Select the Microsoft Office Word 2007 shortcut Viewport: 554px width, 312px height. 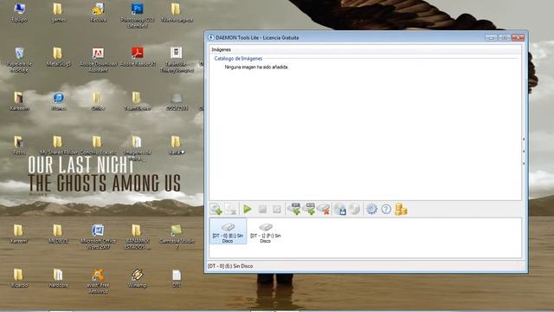(98, 237)
